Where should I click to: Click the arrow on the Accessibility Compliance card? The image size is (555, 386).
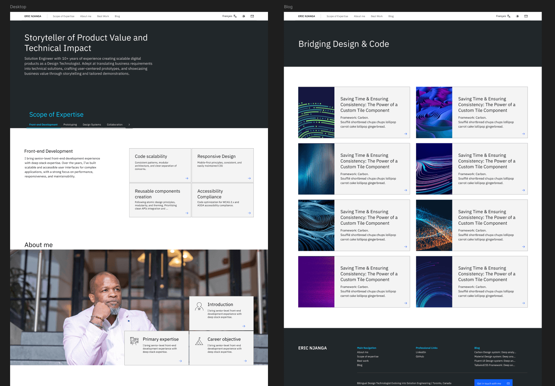coord(249,213)
